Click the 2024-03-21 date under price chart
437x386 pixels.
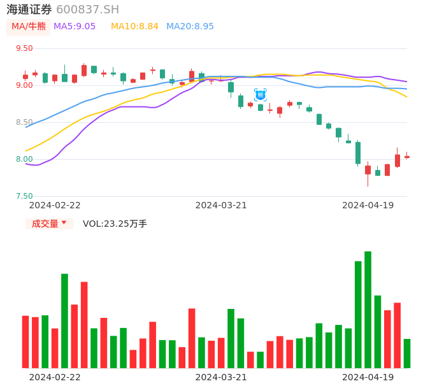point(221,205)
